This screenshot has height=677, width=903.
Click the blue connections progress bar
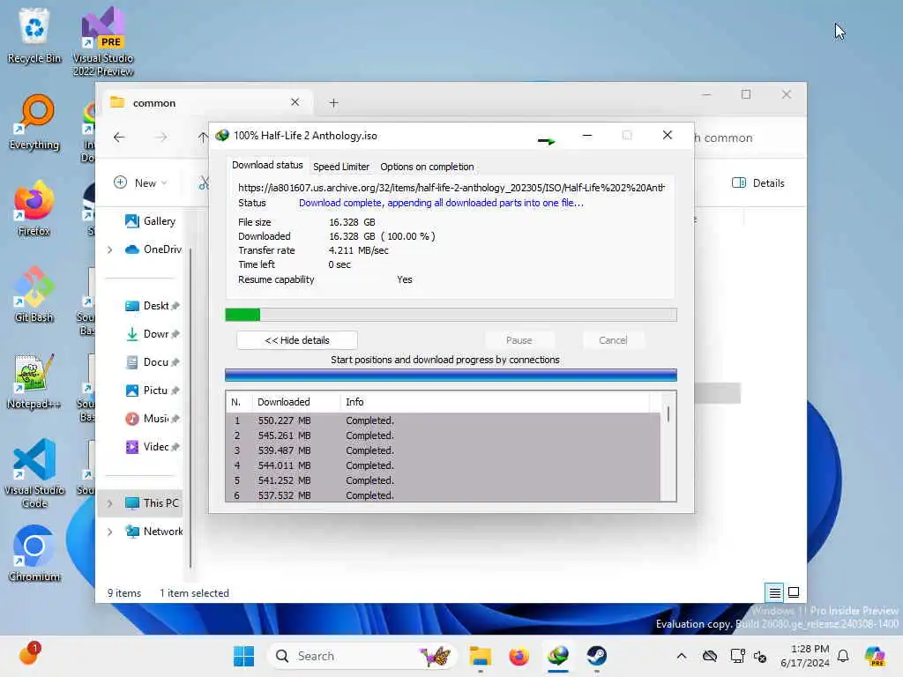pos(451,376)
